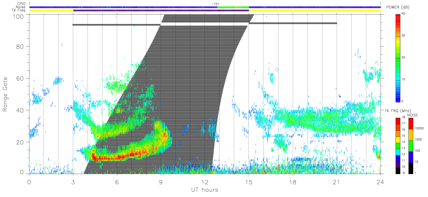Click the Range Gate axis title
This screenshot has height=197, width=428.
(x=5, y=94)
